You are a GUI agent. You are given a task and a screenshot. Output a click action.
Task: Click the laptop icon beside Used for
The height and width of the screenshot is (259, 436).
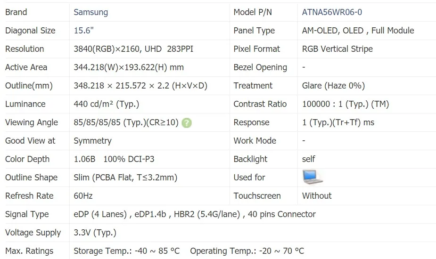tap(312, 177)
